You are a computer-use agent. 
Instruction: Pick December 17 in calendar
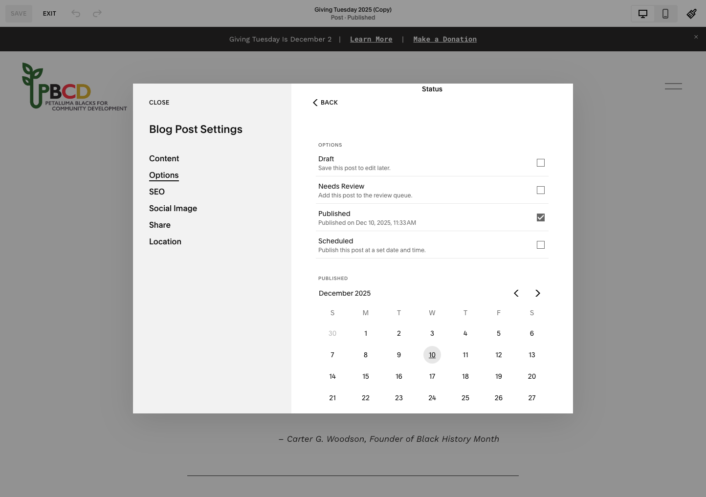click(432, 376)
